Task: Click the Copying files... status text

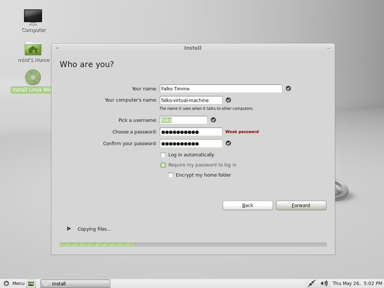Action: pyautogui.click(x=94, y=229)
